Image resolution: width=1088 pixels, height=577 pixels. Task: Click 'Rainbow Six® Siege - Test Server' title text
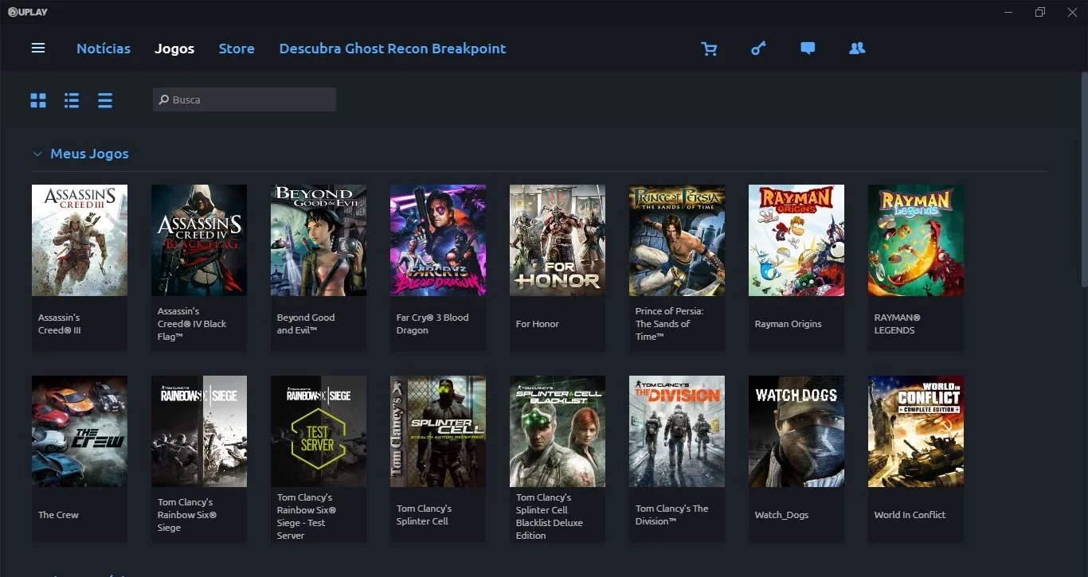click(307, 517)
